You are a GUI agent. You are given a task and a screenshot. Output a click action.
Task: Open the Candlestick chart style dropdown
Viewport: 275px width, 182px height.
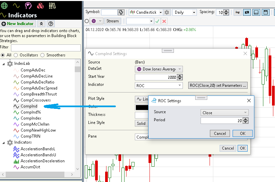146,12
